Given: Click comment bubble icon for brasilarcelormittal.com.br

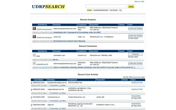Looking at the screenshot, I should click(48, 85).
